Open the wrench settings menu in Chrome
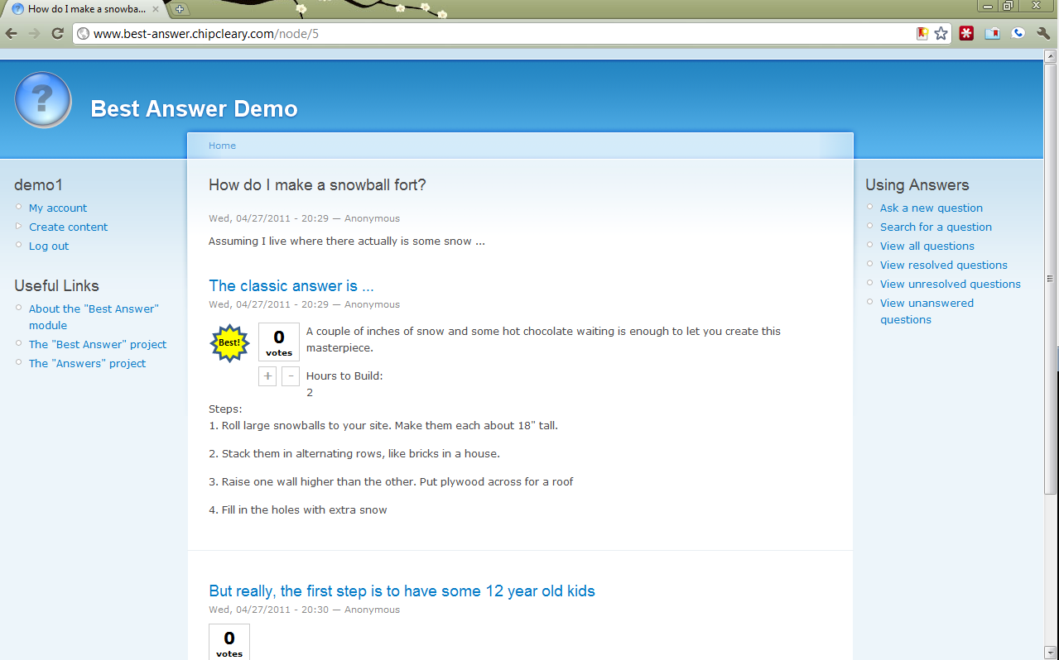The image size is (1059, 660). tap(1042, 33)
